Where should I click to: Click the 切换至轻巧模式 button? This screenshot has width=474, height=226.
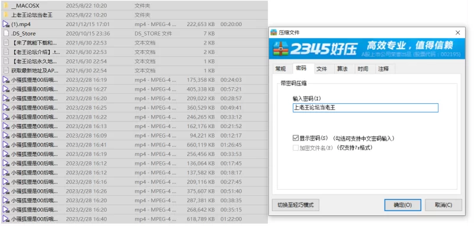coord(296,205)
